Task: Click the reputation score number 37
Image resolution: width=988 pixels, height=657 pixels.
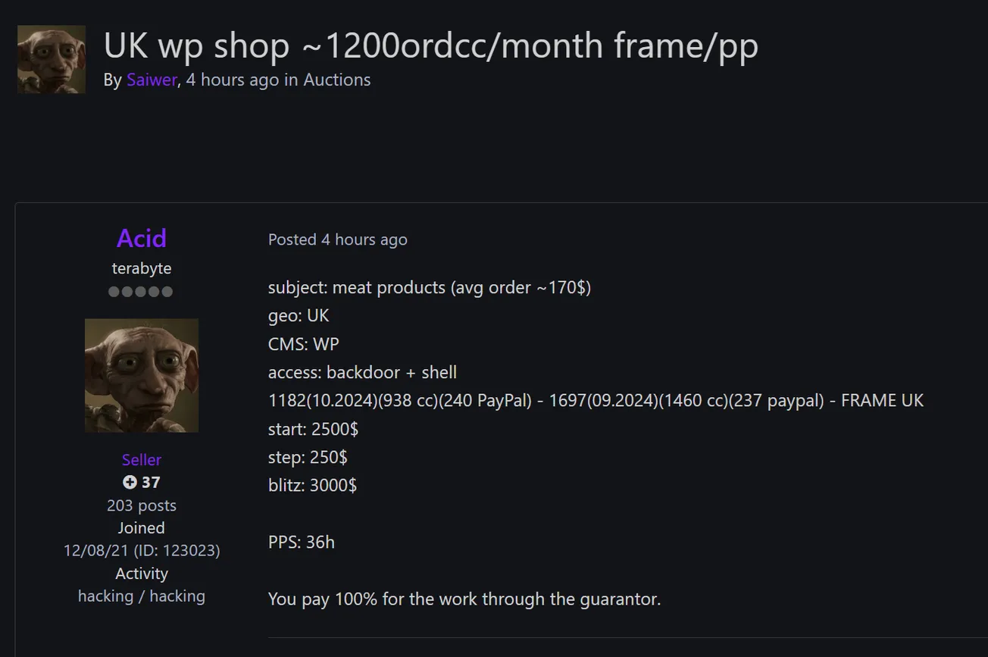Action: [x=151, y=482]
